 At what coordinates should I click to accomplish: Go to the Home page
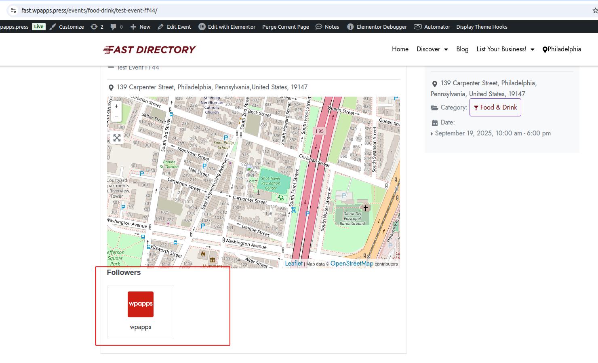(400, 49)
